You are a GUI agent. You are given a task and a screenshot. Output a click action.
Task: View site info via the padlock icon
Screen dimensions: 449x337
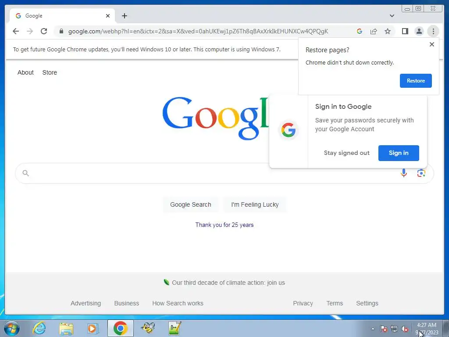pos(61,31)
